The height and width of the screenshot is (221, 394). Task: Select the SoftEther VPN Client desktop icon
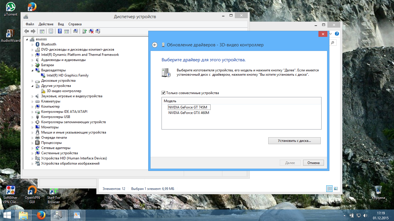10,195
